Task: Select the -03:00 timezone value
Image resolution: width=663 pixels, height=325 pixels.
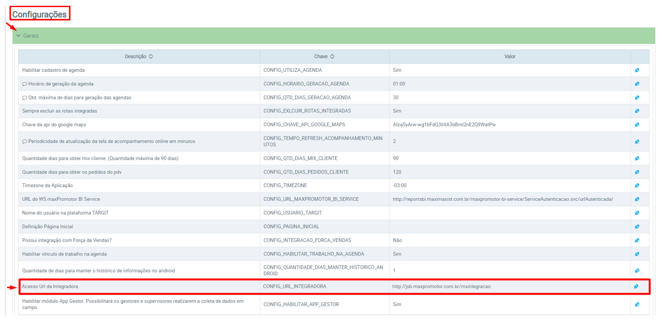Action: 400,185
